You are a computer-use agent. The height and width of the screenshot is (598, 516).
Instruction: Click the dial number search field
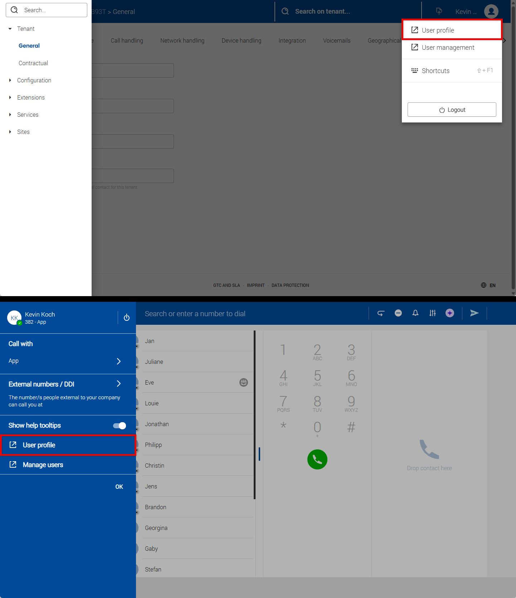pos(250,314)
